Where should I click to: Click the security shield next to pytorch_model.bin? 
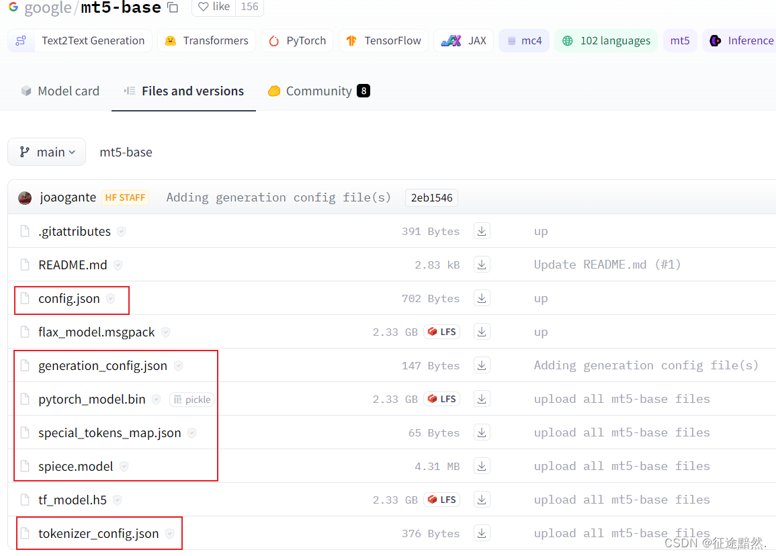157,400
